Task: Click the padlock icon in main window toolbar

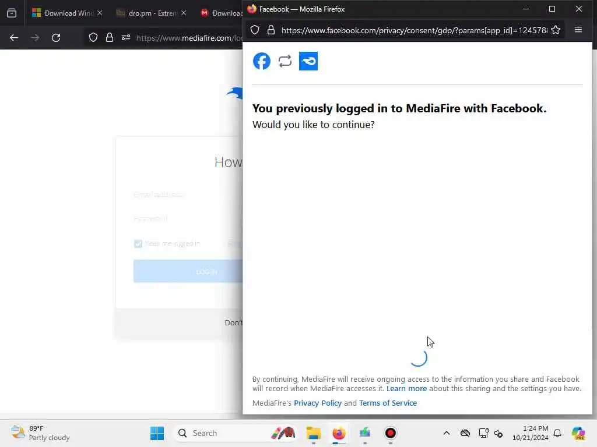Action: click(x=109, y=38)
